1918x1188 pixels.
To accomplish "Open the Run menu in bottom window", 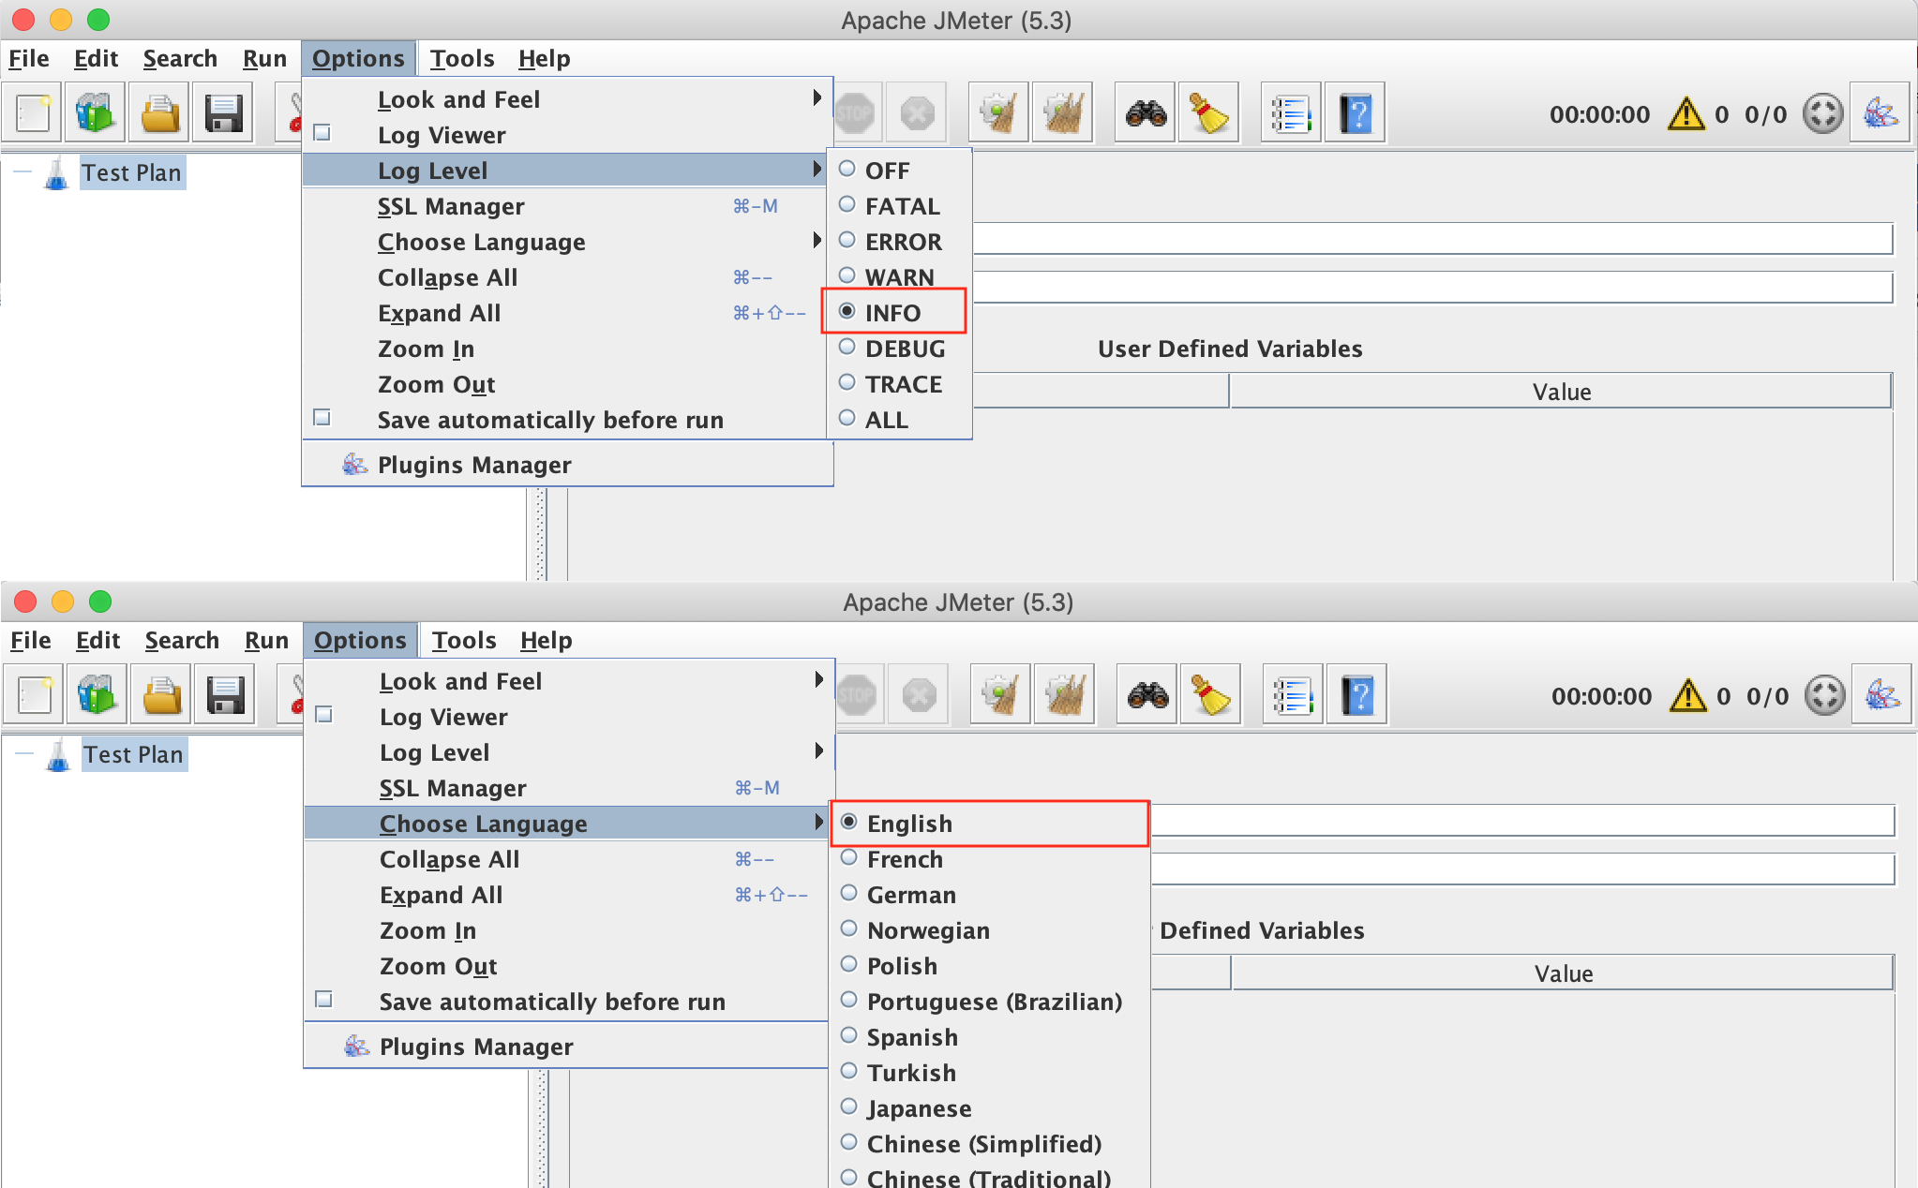I will [266, 640].
